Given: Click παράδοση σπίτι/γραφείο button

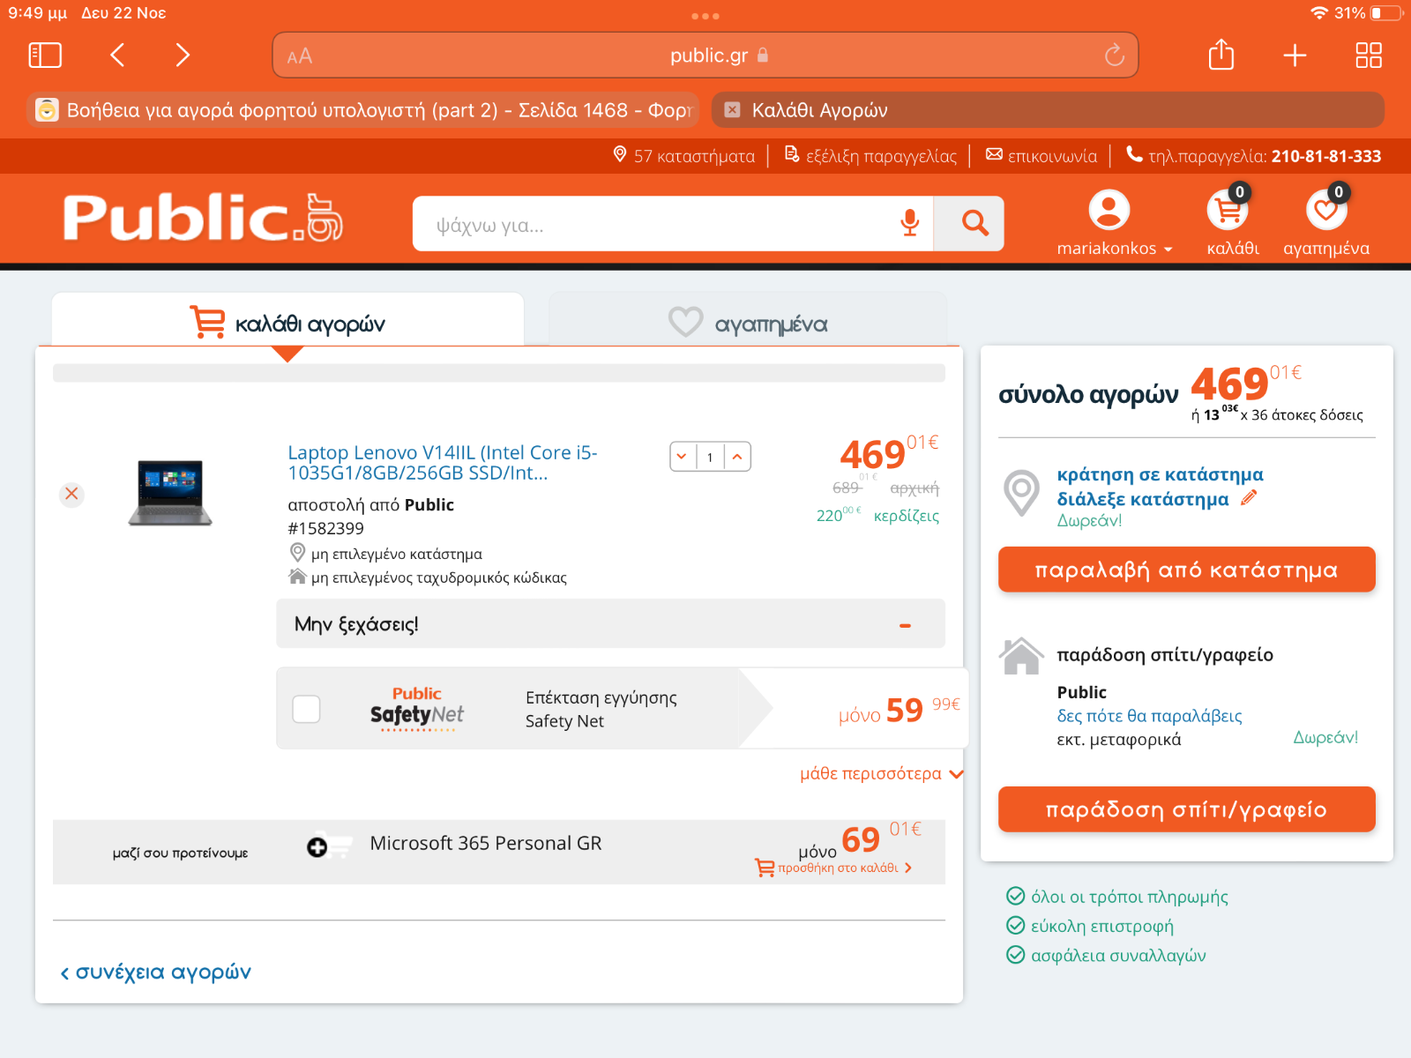Looking at the screenshot, I should [1186, 809].
